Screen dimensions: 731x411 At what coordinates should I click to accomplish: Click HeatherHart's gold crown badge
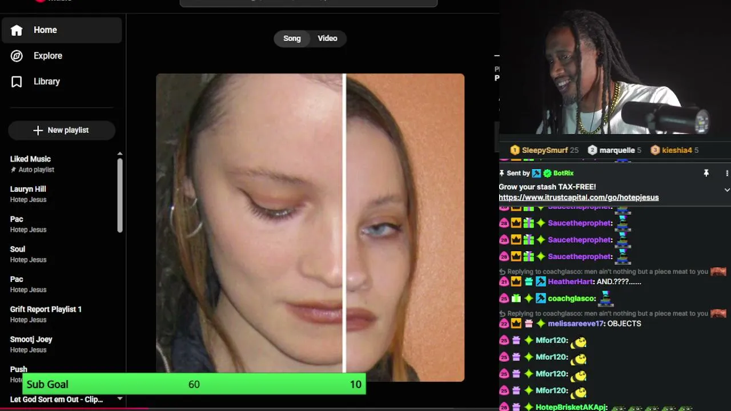[x=516, y=281]
